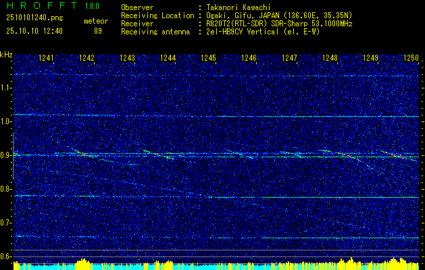425x270 pixels.
Task: Click the version number 1.0.0
Action: click(92, 6)
